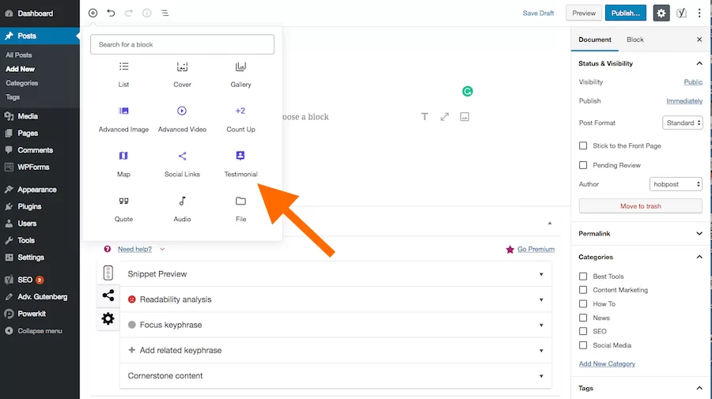Choose the Count Up block
Screen dimensions: 712x399
[x=240, y=118]
